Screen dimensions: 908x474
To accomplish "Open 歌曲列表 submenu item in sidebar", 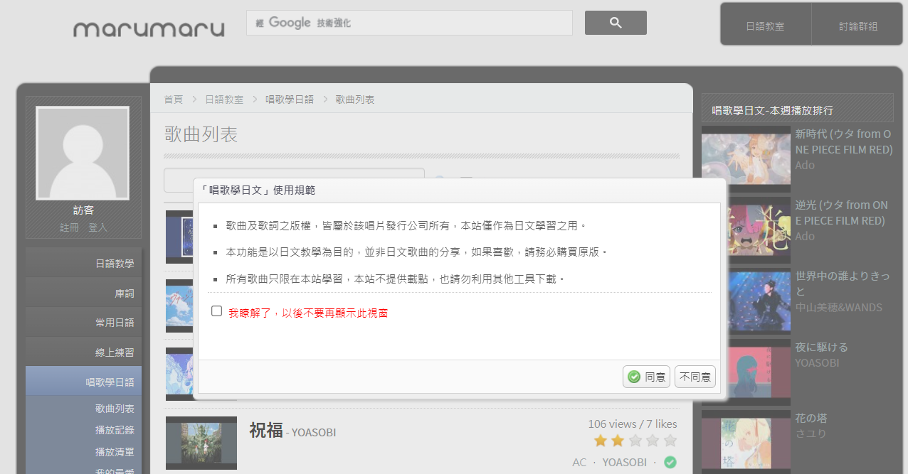I will coord(115,409).
